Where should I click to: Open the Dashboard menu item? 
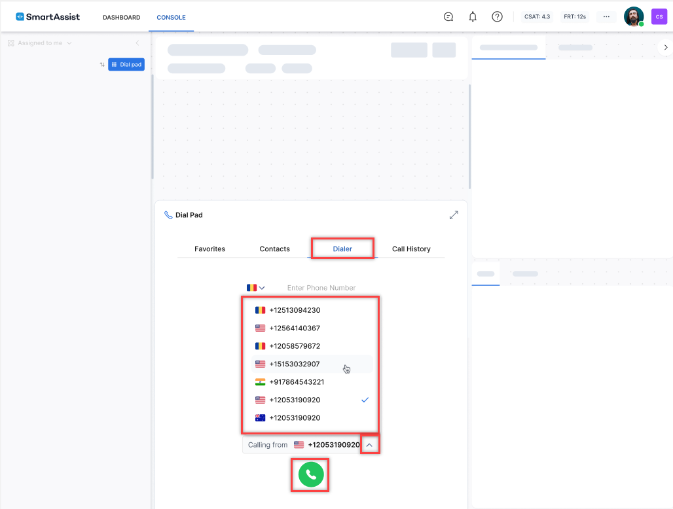tap(121, 18)
